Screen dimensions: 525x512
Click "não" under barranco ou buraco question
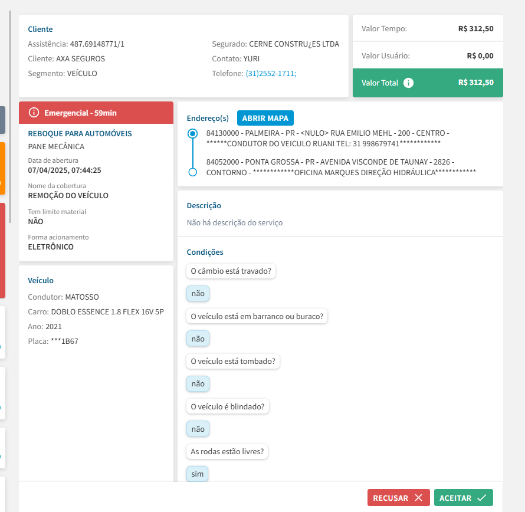[x=198, y=339]
